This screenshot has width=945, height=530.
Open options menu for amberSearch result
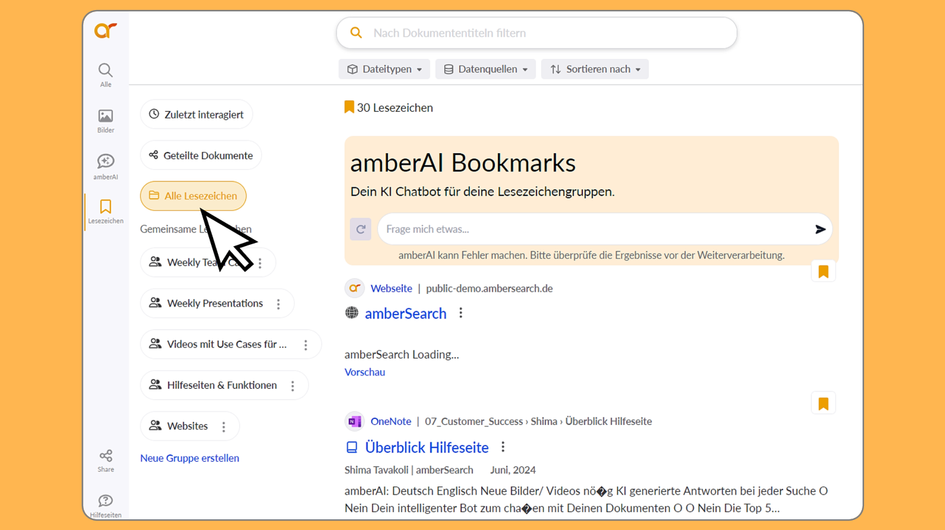pos(460,313)
